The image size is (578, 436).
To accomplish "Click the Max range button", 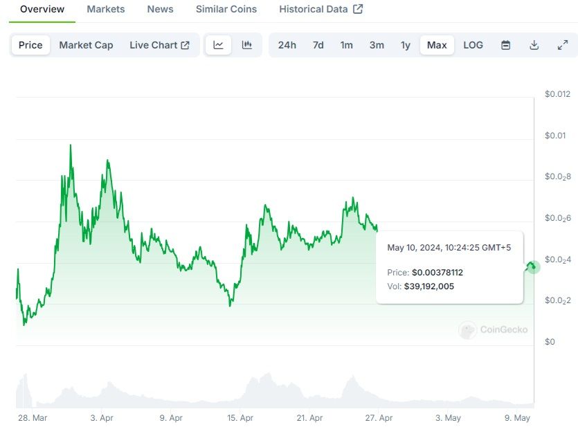I will click(x=437, y=45).
